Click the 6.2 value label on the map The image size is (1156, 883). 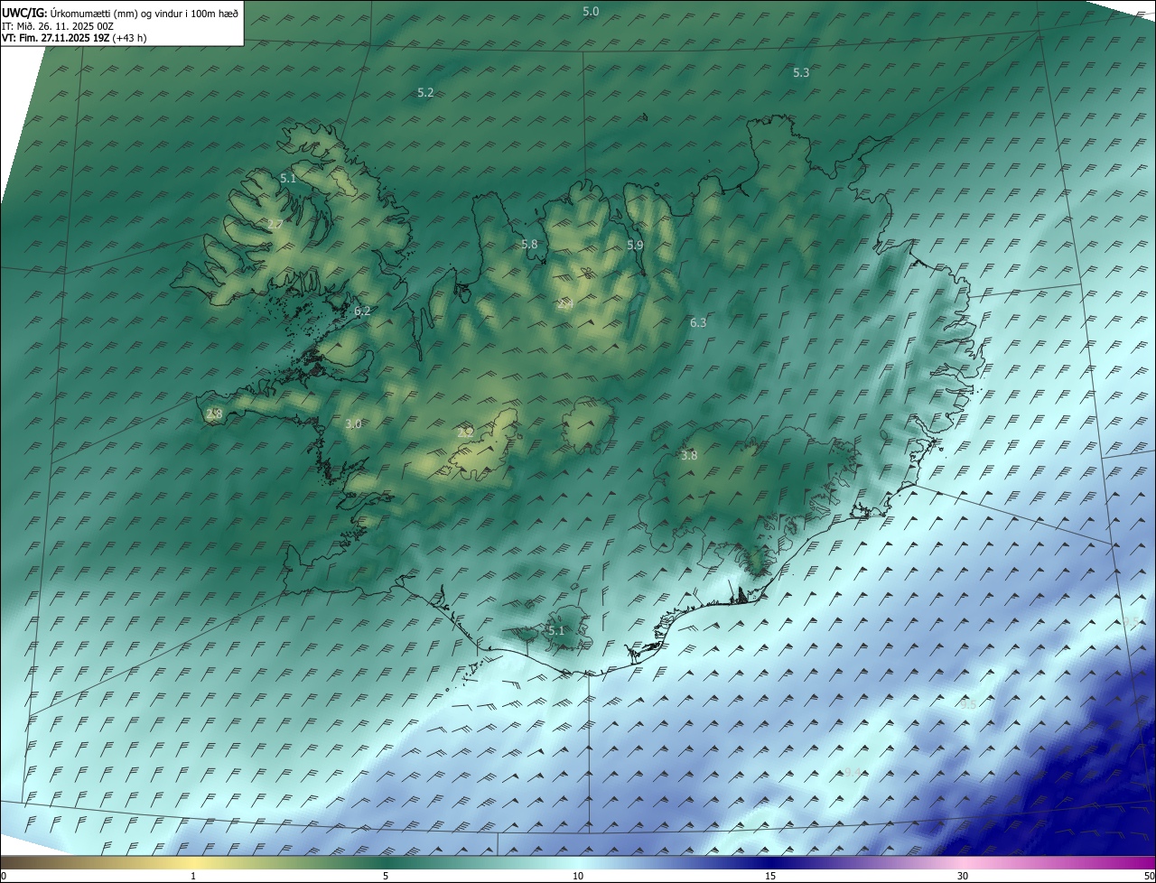362,311
